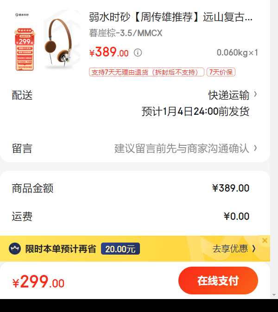
Task: Click the crown icon in the yellow banner
Action: pos(15,249)
